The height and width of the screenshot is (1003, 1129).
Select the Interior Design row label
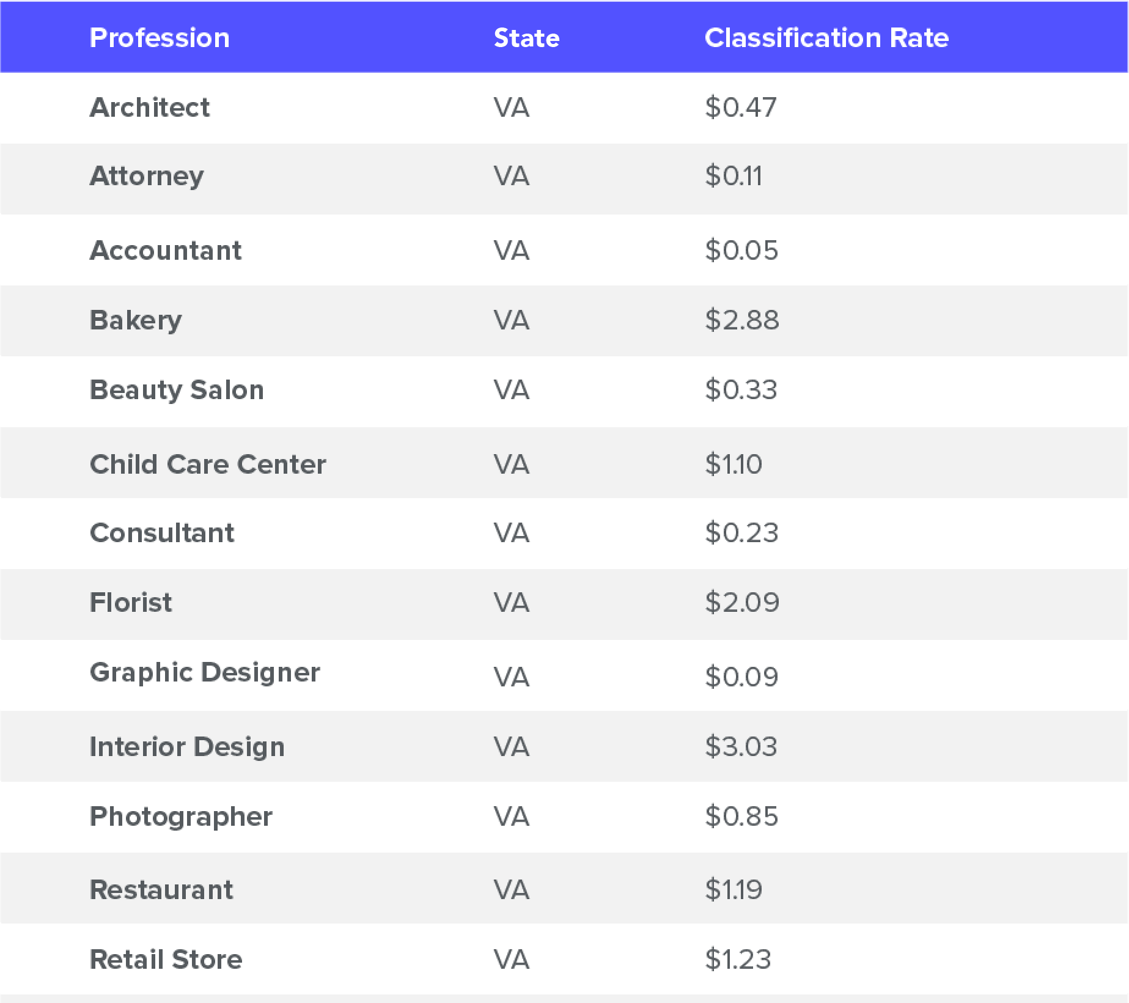[187, 747]
